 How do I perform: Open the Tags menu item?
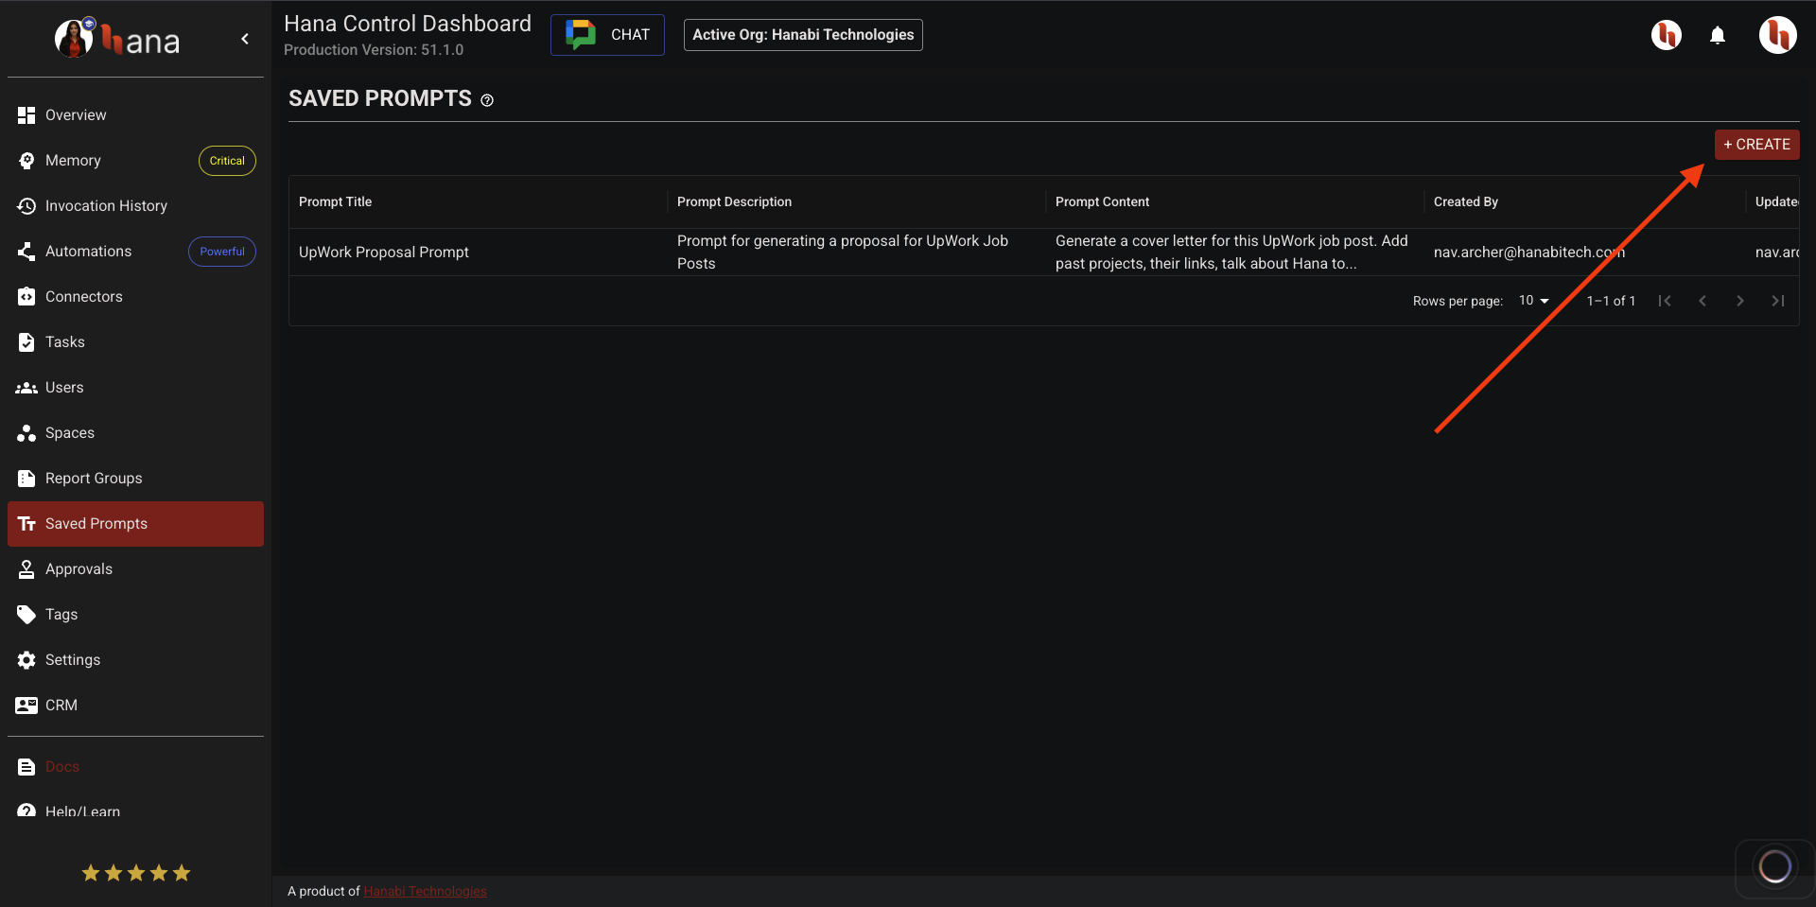[x=135, y=615]
